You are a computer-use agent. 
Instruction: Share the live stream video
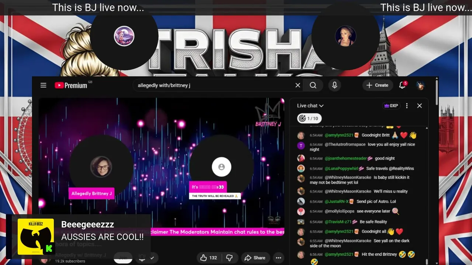click(255, 258)
